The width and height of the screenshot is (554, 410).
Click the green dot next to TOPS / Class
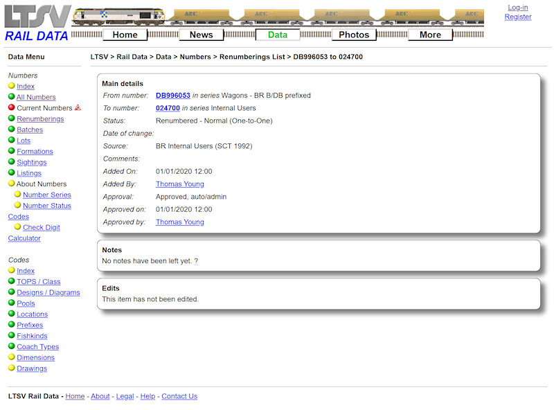coord(12,282)
